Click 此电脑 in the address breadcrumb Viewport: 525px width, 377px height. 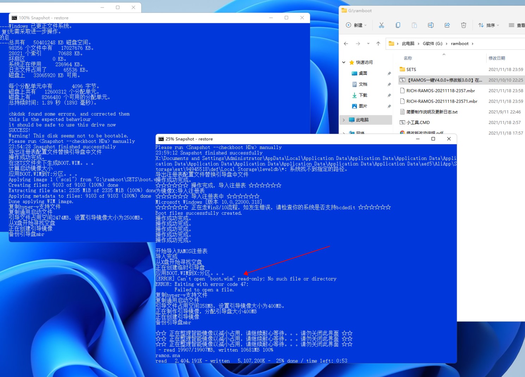coord(408,44)
